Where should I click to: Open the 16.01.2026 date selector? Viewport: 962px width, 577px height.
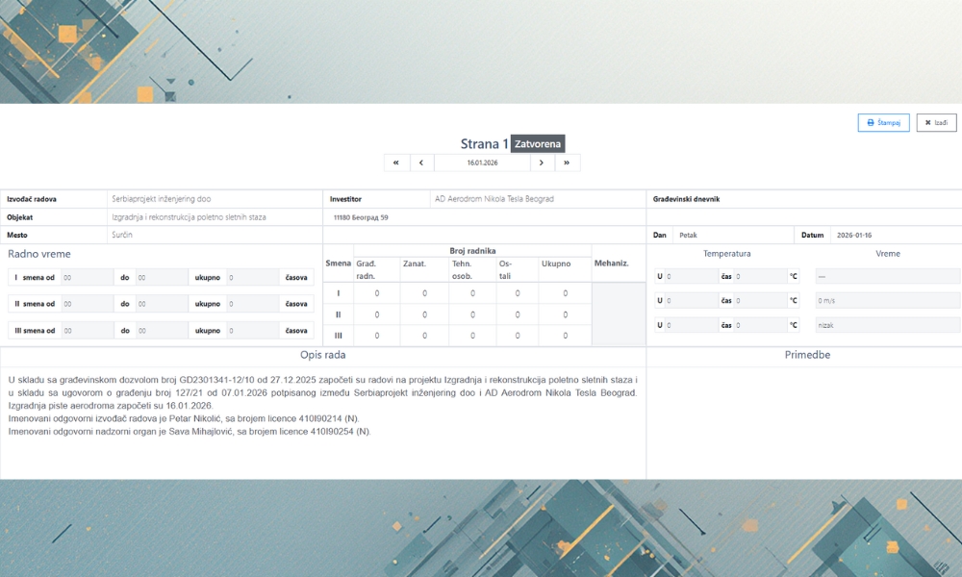tap(482, 163)
